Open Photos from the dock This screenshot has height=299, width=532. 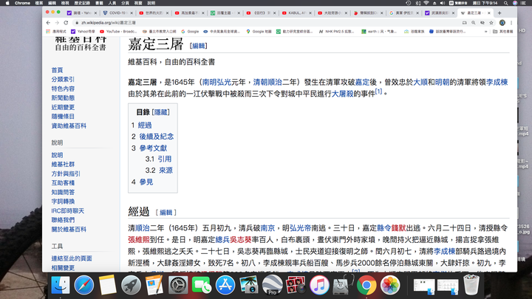(x=390, y=285)
